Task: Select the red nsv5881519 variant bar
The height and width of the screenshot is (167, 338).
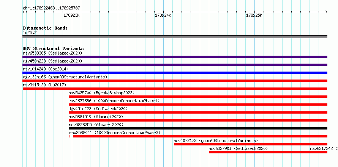Action: tap(198, 120)
